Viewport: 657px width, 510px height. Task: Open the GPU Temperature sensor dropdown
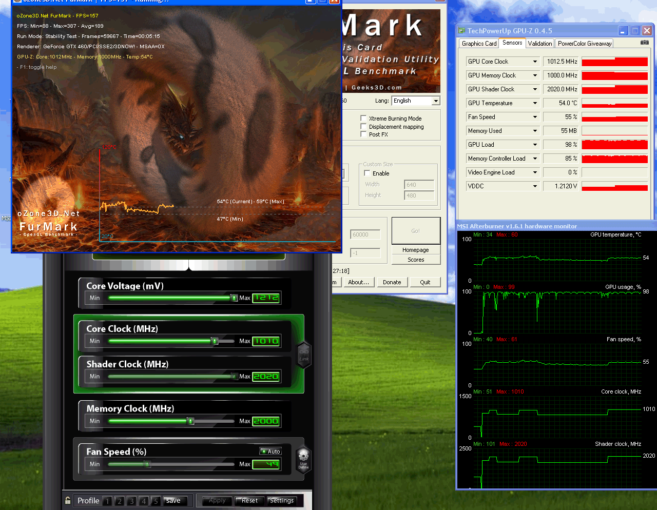535,103
